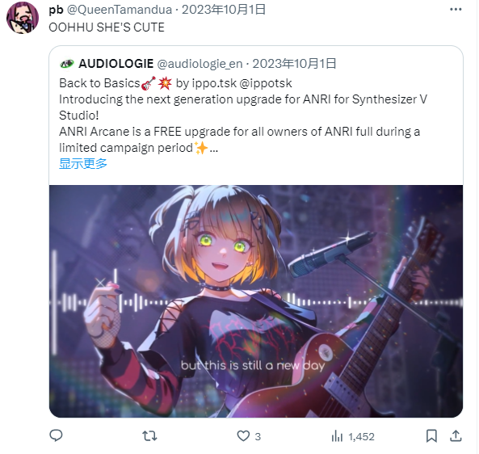Like the post with heart icon

click(x=243, y=435)
